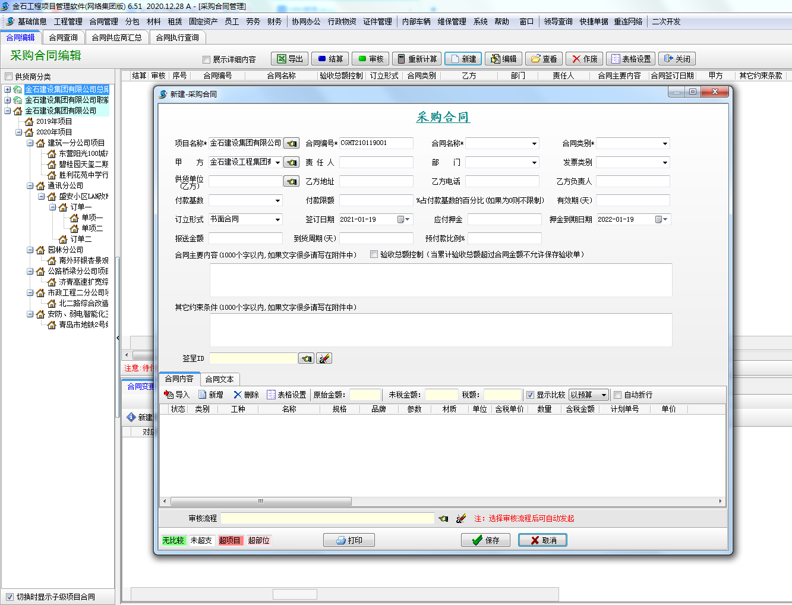Open the 财务 menu in menu bar

[274, 21]
